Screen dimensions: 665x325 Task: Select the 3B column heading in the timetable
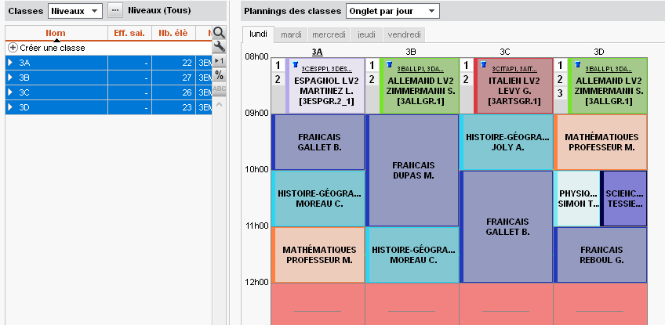pos(411,52)
